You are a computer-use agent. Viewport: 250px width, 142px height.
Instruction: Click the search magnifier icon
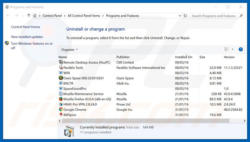[x=241, y=16]
